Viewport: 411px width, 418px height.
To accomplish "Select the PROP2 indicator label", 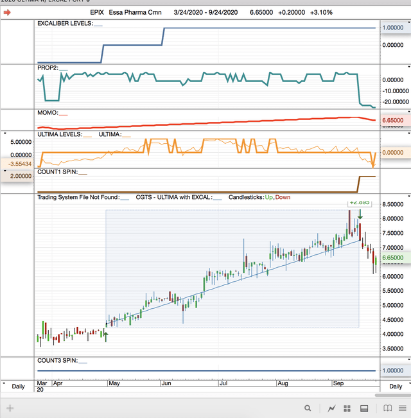I will (48, 67).
